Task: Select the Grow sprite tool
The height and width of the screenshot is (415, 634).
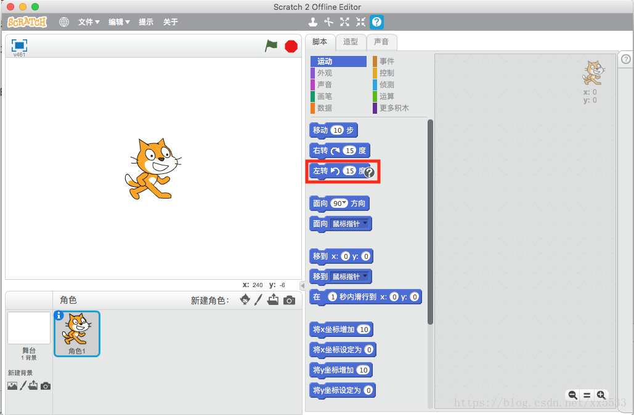Action: (344, 22)
